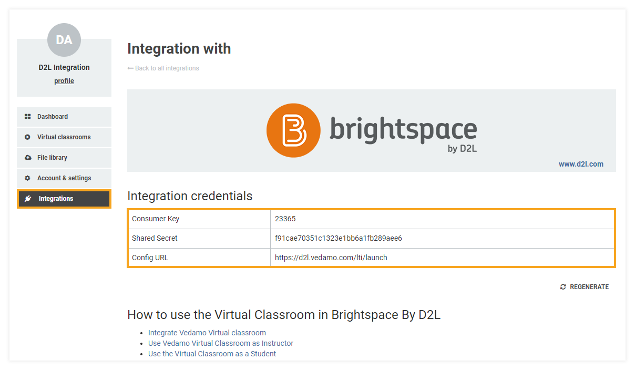Open Integrate Vedamo Virtual classroom guide
The image size is (635, 370).
tap(207, 333)
